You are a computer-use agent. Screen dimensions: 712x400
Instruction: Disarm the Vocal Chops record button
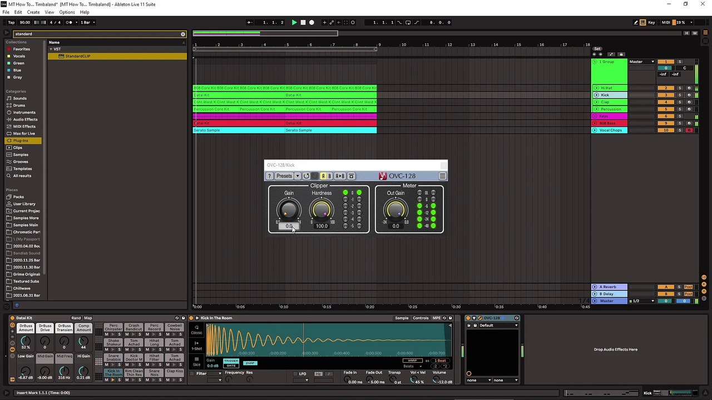(x=689, y=130)
